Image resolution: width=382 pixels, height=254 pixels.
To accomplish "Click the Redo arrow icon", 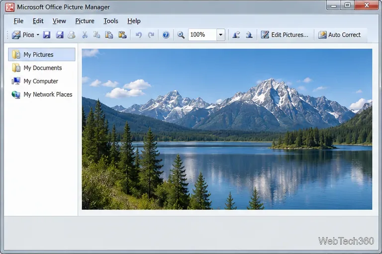I will (151, 35).
